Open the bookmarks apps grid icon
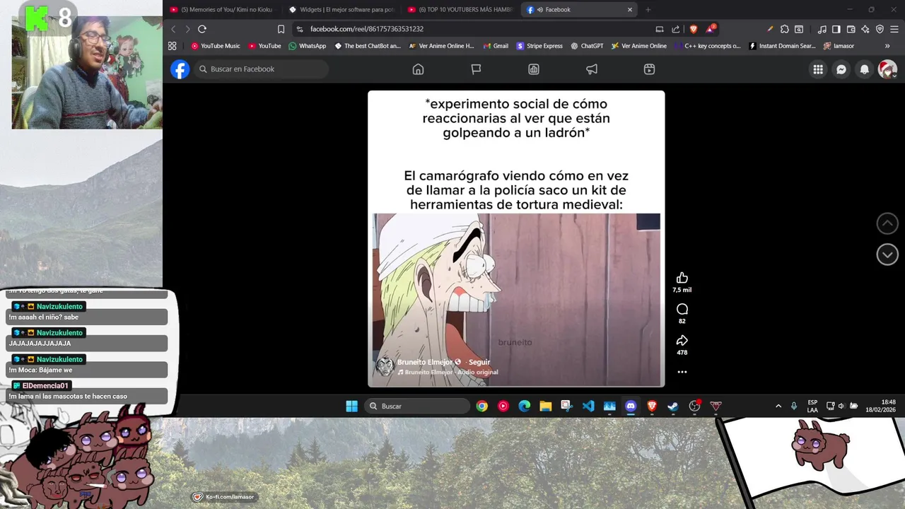The image size is (905, 509). [172, 46]
